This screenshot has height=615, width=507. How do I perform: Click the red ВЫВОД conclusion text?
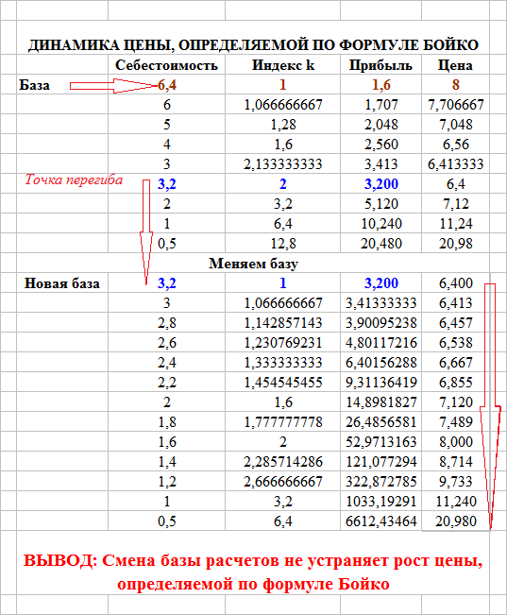[x=253, y=572]
